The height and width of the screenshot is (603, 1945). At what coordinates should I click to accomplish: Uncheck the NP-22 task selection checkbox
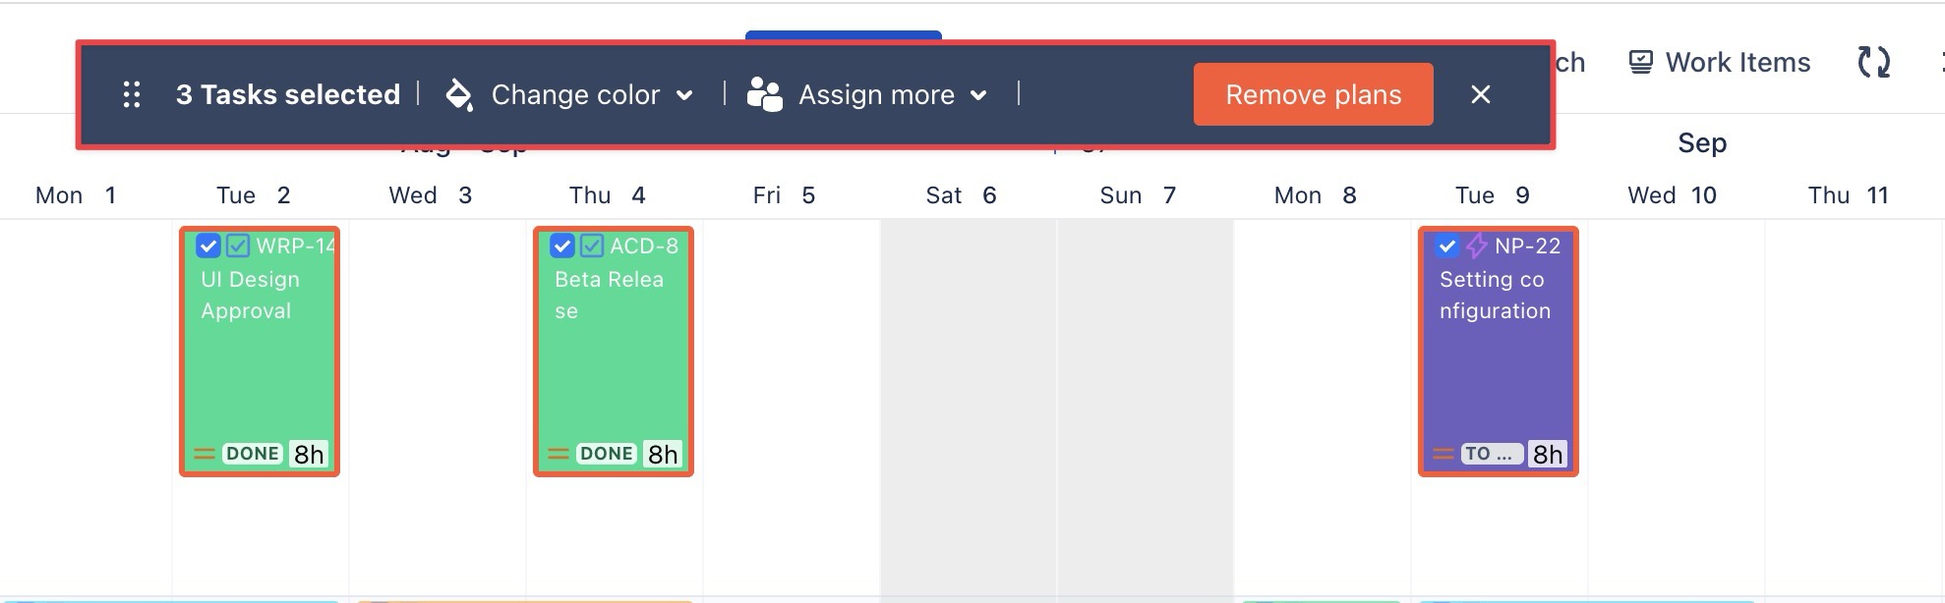coord(1446,246)
